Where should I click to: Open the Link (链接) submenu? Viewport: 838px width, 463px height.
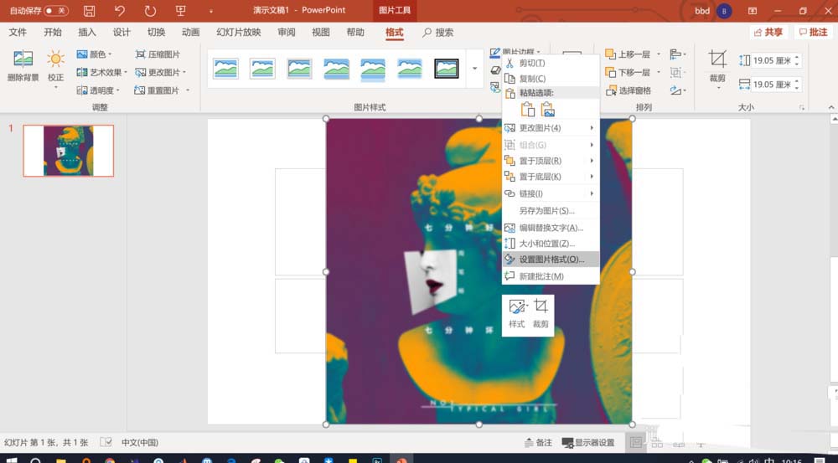551,193
